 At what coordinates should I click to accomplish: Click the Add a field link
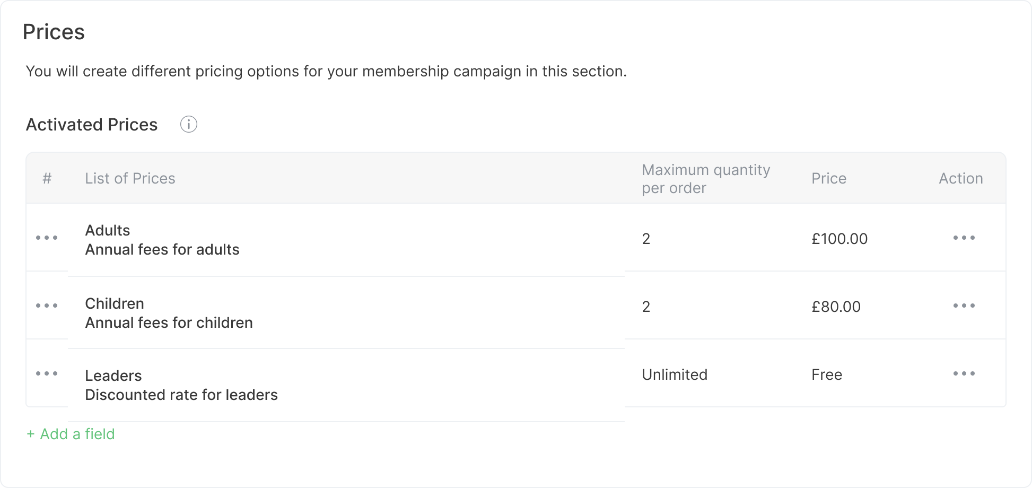pos(71,434)
